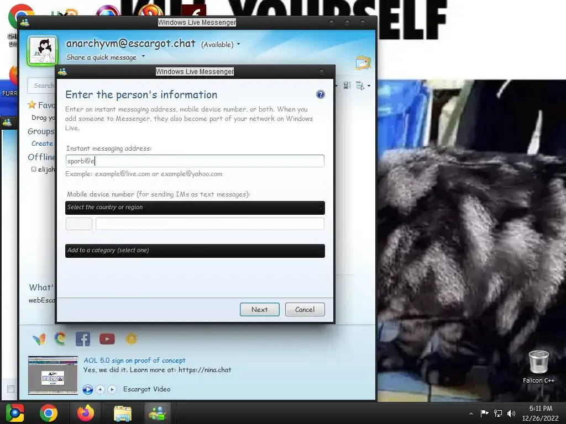Click the anarchyvm display picture
This screenshot has width=566, height=424.
point(43,51)
